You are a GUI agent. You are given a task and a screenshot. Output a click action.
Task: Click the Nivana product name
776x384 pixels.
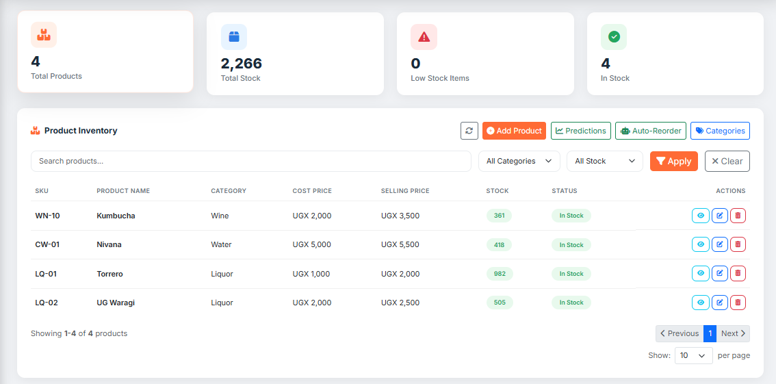[109, 244]
